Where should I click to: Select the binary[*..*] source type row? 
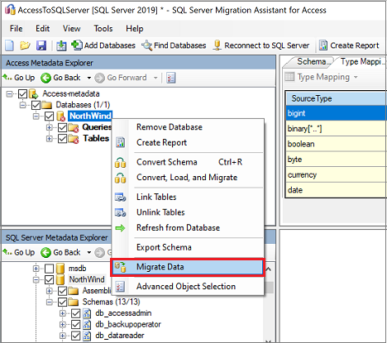pos(336,129)
